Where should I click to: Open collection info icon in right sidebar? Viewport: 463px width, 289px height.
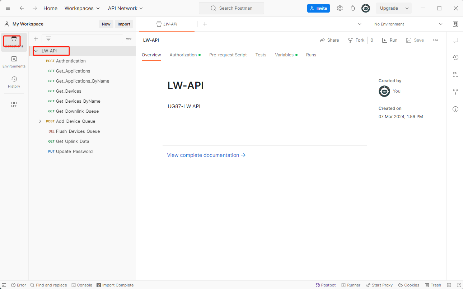pos(455,109)
